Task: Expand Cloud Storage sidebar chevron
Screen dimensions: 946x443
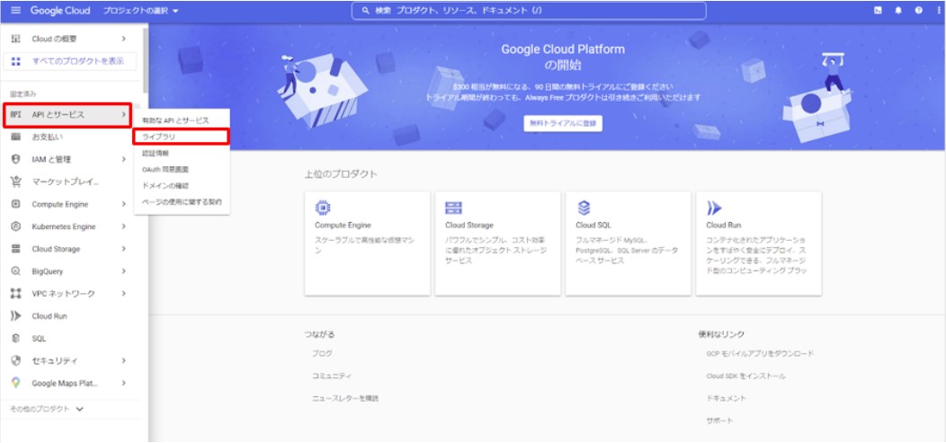Action: [x=123, y=249]
